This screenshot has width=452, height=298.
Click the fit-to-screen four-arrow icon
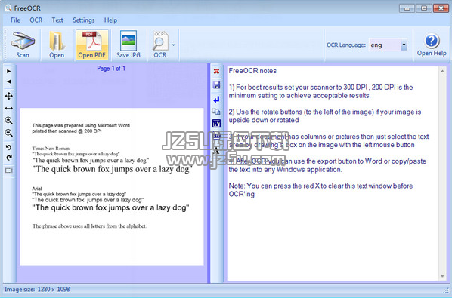9,96
